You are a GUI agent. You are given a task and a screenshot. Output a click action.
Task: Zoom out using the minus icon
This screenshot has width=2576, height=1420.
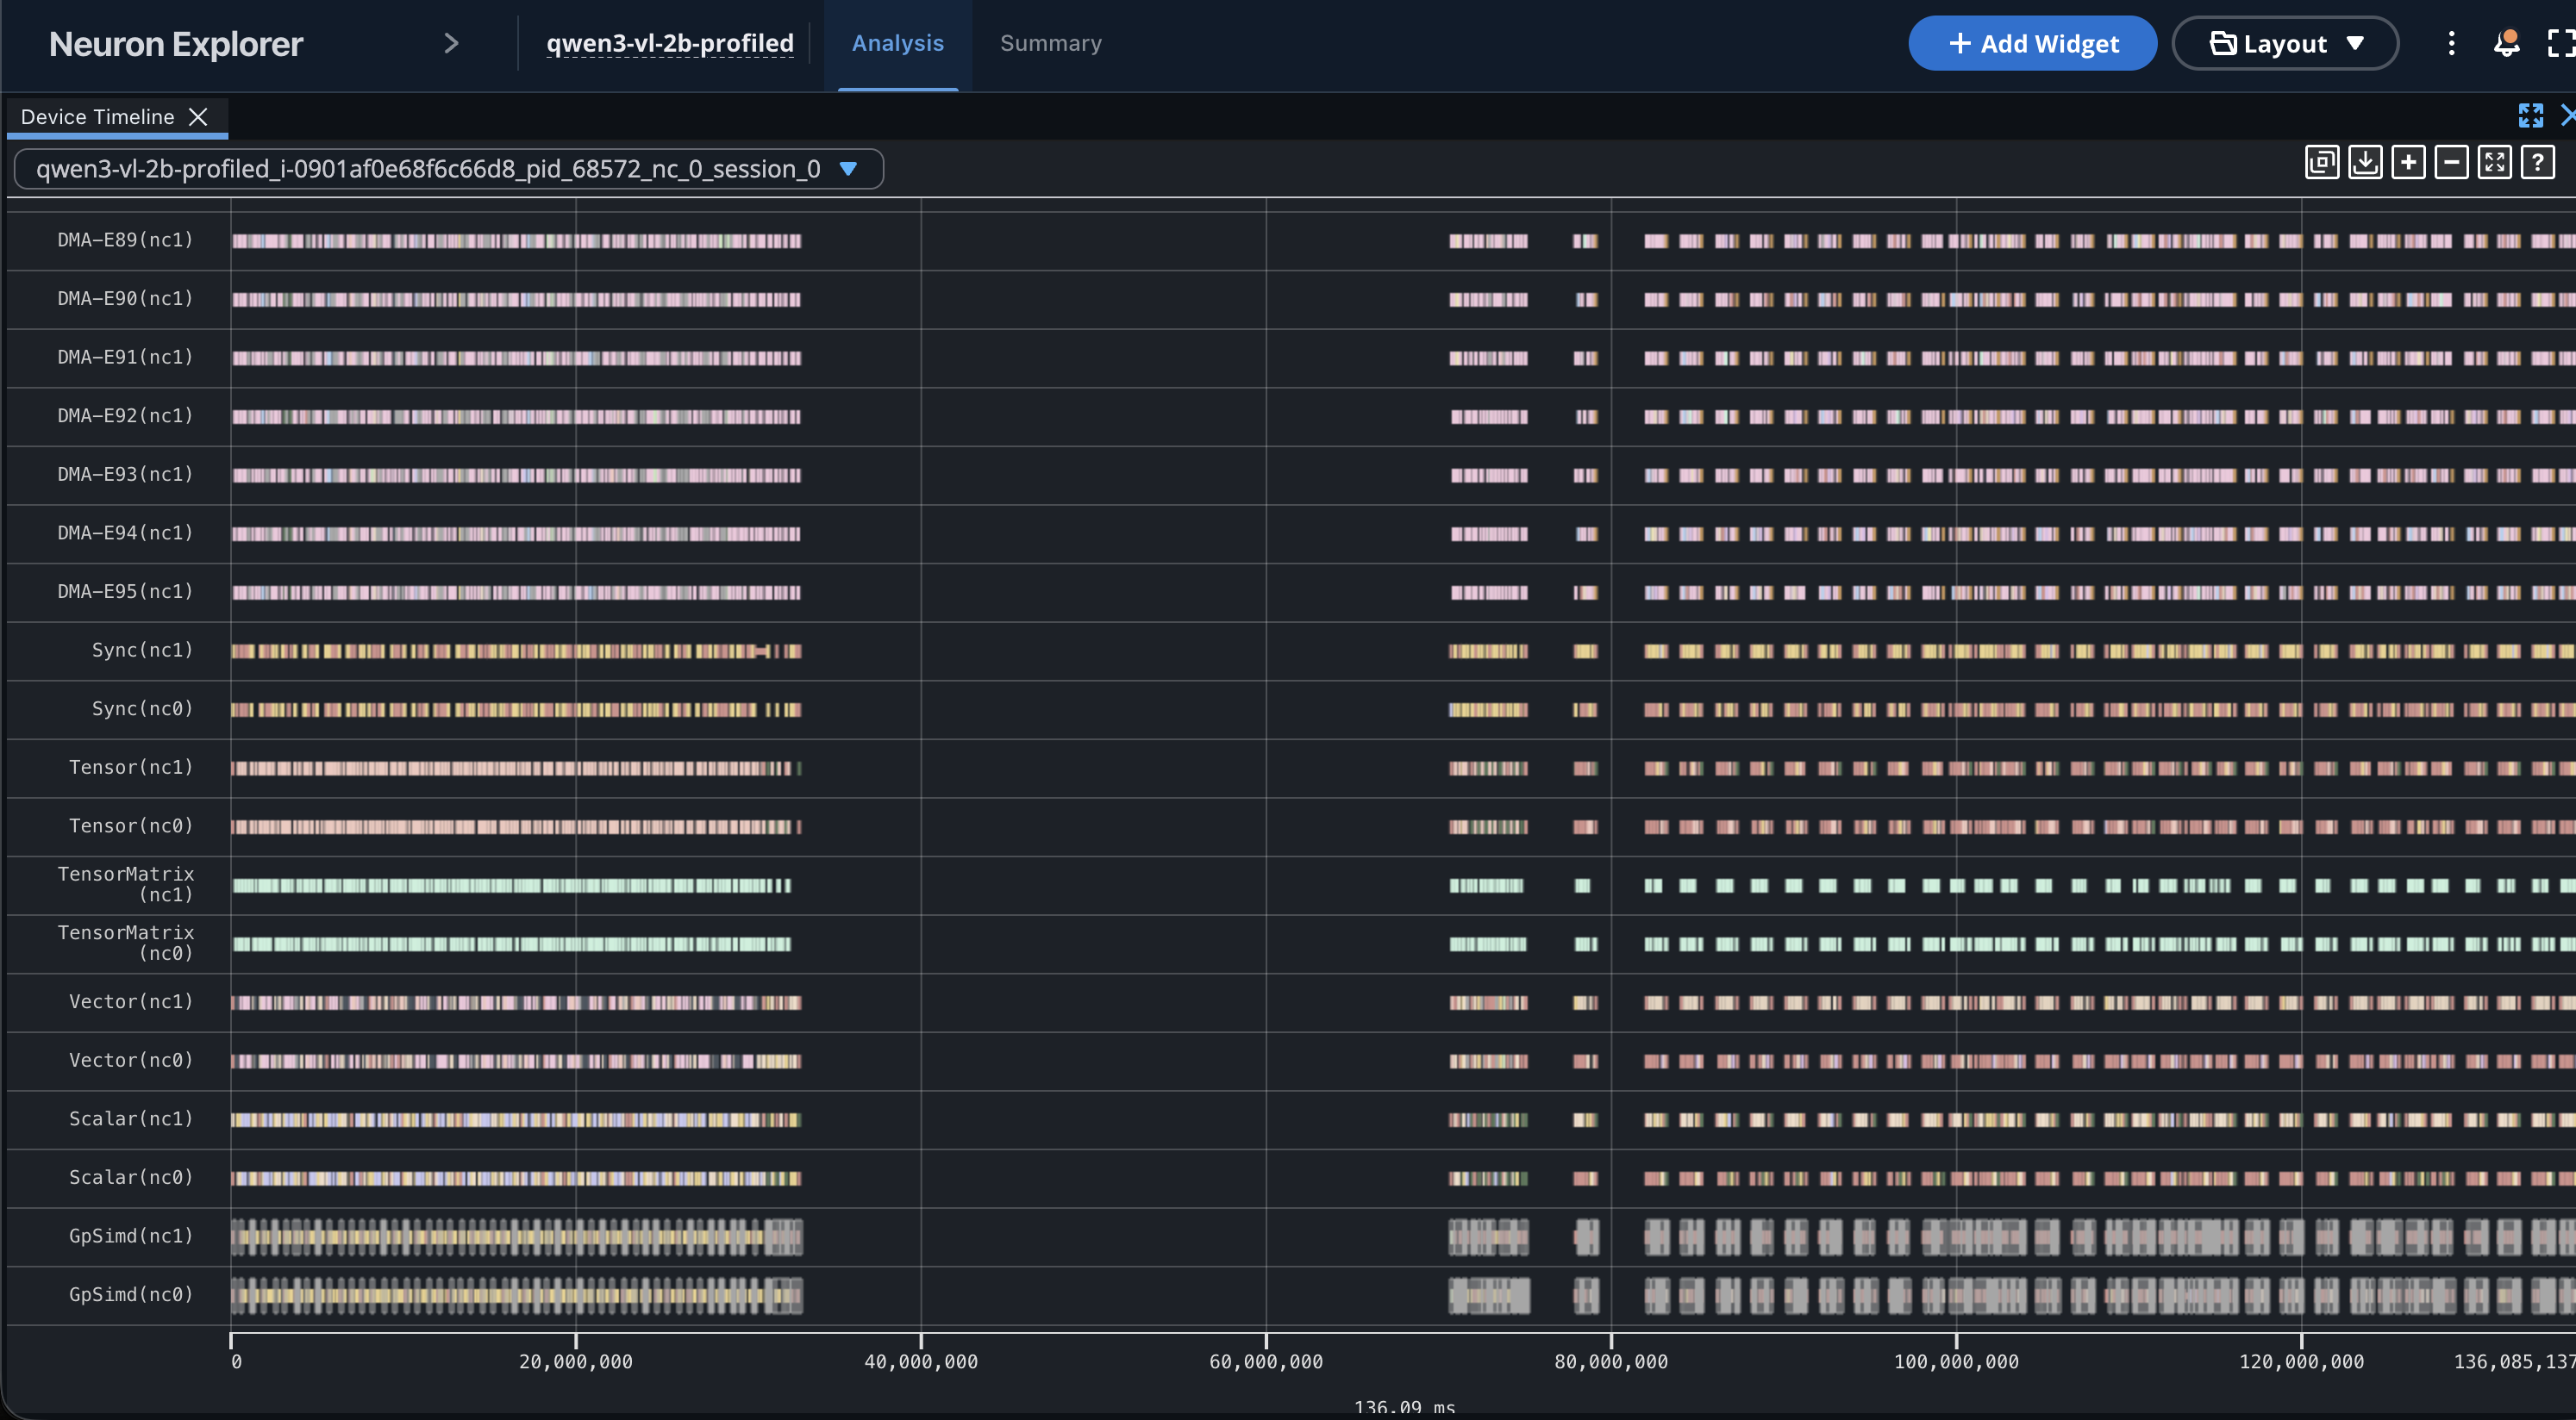[x=2451, y=163]
